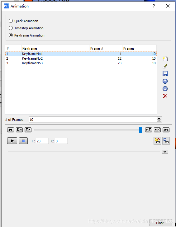This screenshot has width=176, height=227.
Task: Step forward one frame (►F) button
Action: click(148, 130)
